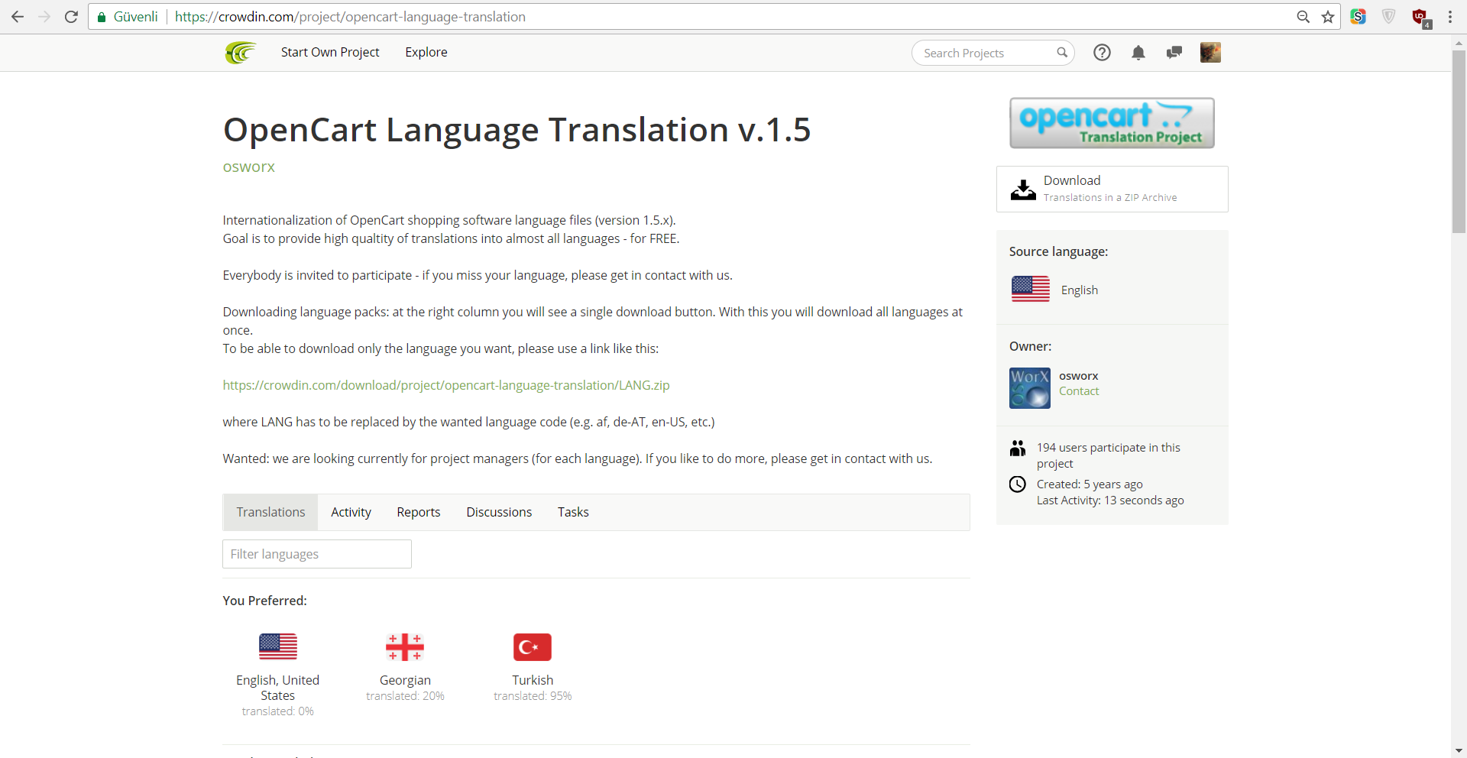This screenshot has width=1467, height=758.
Task: Click the Crowdin logo icon
Action: coord(240,53)
